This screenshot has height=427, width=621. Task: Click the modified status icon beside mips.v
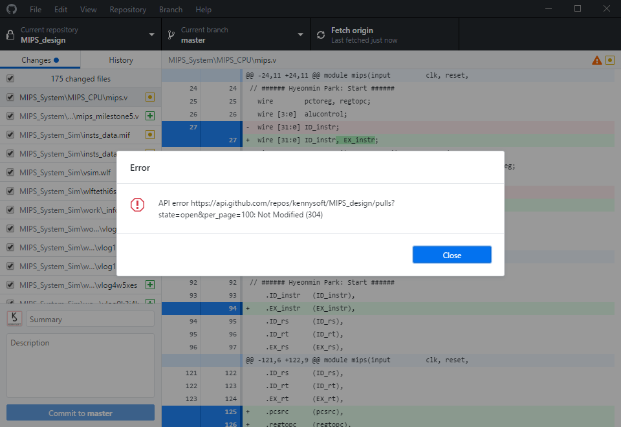(x=149, y=96)
